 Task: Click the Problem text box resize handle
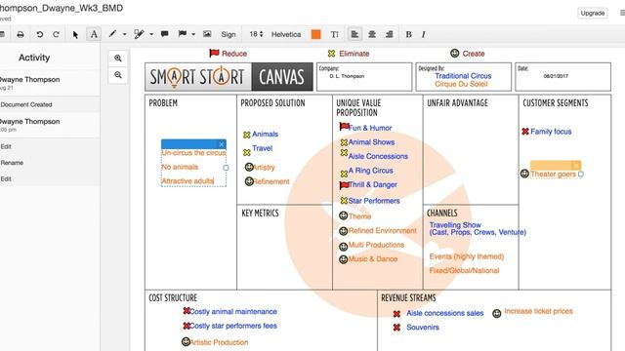click(x=226, y=168)
